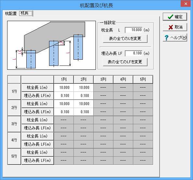Click the 2列 column header

click(84, 79)
